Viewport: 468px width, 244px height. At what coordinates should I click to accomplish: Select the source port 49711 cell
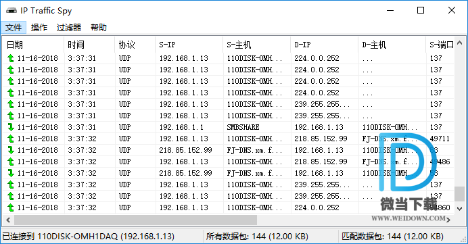[440, 139]
